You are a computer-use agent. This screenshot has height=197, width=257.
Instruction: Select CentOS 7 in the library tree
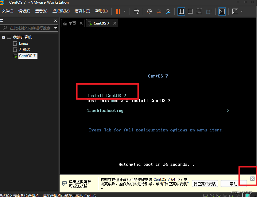coord(27,56)
